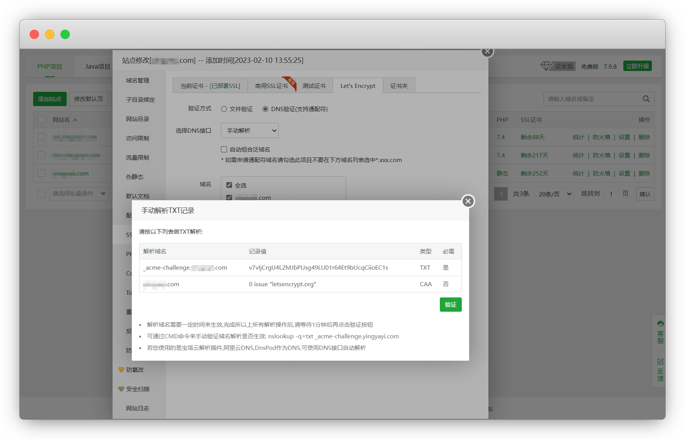Toggle the 全选 domain checkbox
Viewport: 685px width, 439px height.
tap(229, 185)
